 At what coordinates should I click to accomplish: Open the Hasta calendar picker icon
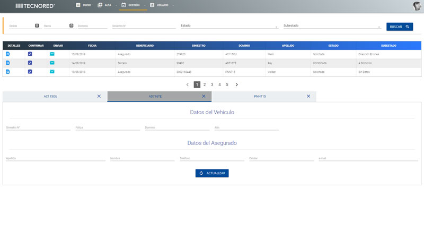tap(71, 25)
